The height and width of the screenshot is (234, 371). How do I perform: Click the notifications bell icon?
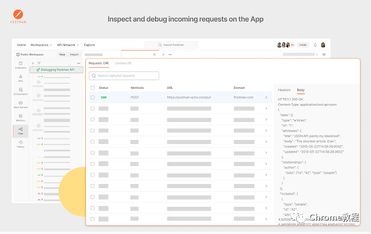click(315, 45)
